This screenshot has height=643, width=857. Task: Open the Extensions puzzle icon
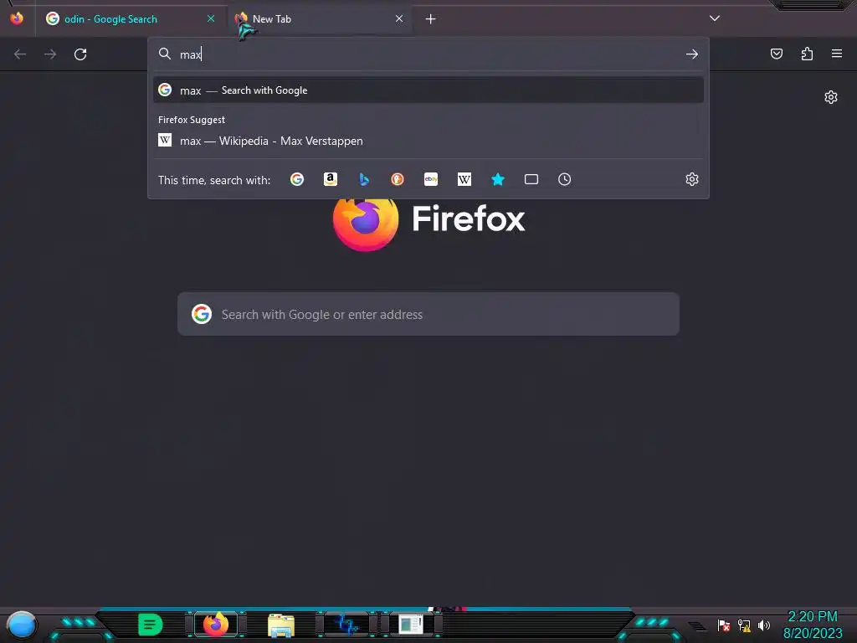pos(807,54)
